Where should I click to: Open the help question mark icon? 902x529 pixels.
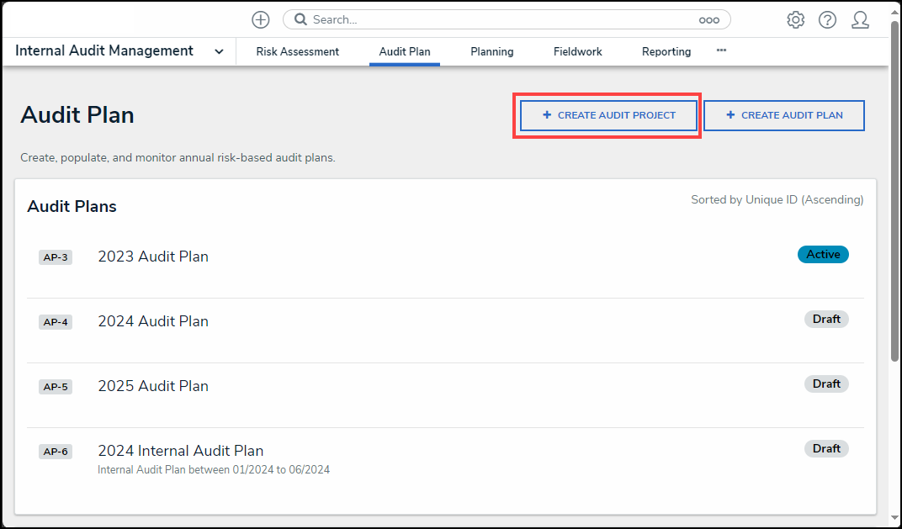tap(827, 20)
